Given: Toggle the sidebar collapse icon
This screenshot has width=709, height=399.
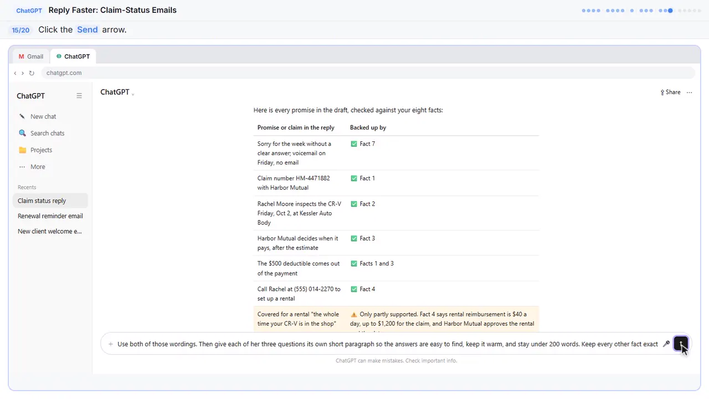Looking at the screenshot, I should 79,96.
